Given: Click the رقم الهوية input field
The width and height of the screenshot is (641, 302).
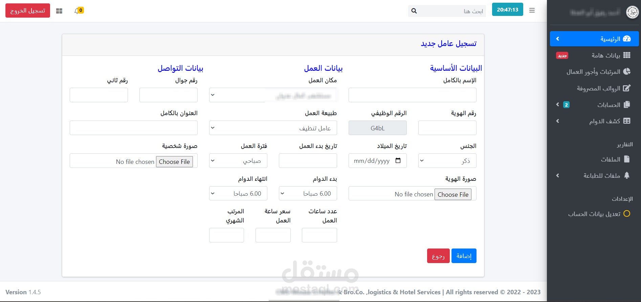Looking at the screenshot, I should 447,128.
